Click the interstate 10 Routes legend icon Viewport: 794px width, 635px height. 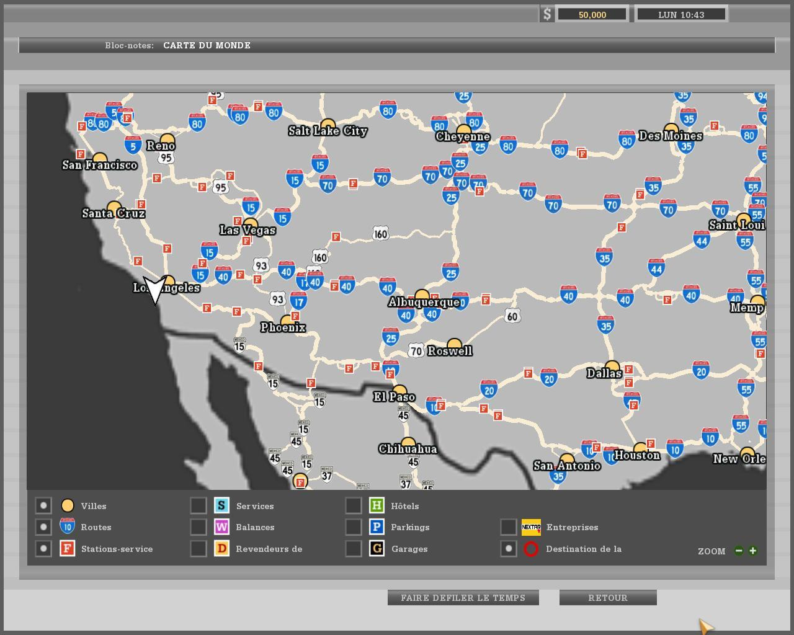point(68,526)
